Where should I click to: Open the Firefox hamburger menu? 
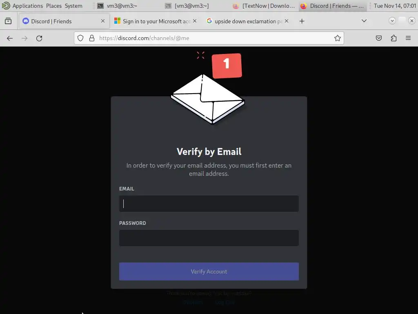pos(408,38)
